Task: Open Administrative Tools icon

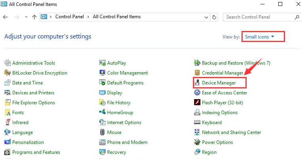Action: pos(8,63)
